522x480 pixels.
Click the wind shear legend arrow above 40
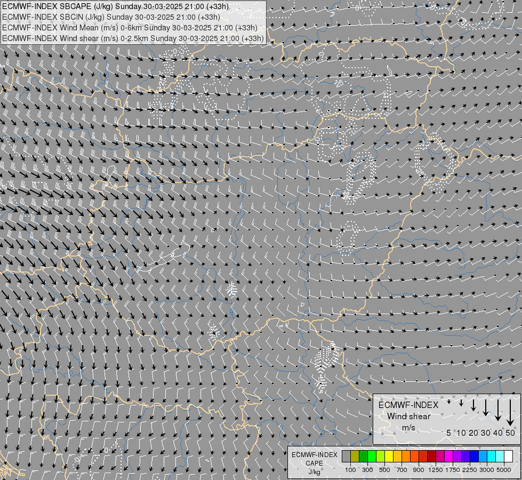pos(497,410)
